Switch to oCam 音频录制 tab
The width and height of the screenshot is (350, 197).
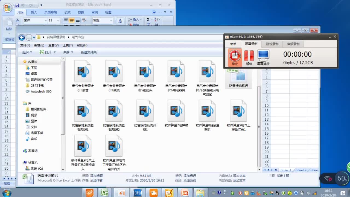coord(293,44)
